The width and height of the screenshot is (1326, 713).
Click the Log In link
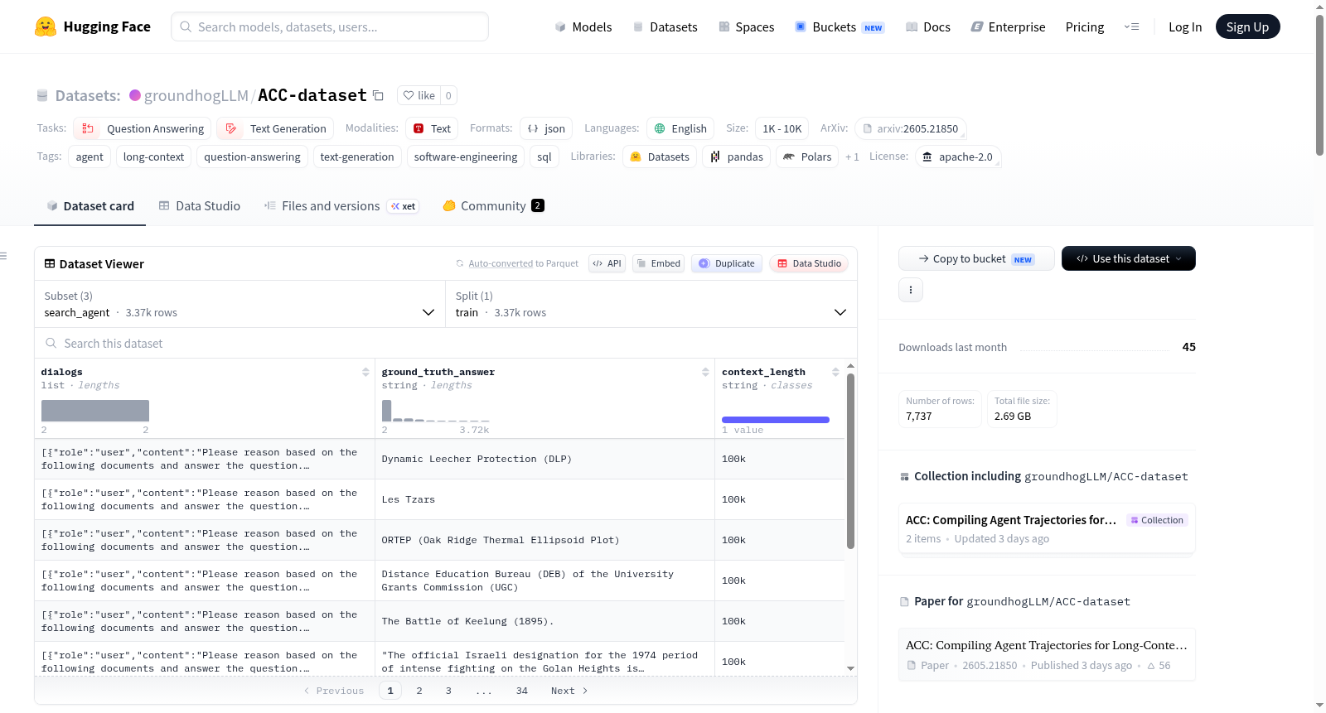point(1185,26)
